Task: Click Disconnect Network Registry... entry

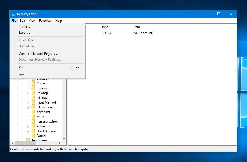Action: coord(47,60)
